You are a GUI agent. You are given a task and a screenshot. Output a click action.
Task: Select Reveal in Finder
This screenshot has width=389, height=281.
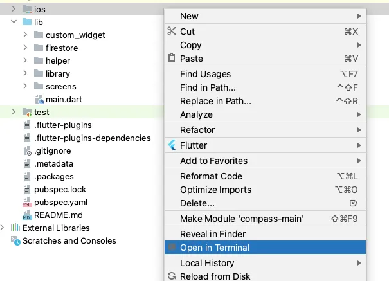213,234
